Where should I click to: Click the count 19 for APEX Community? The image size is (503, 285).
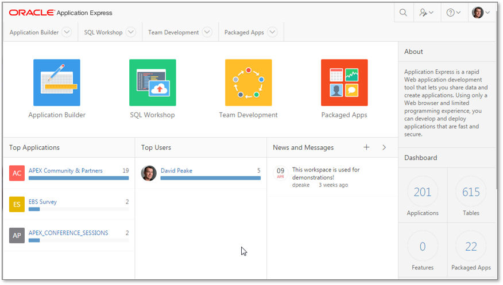[126, 171]
